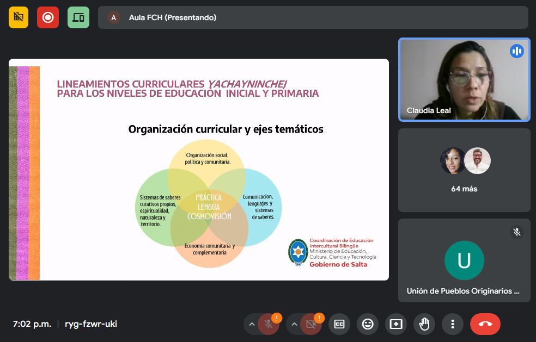536x342 pixels.
Task: Click the ryg-fzwr-uki meeting code
Action: (x=91, y=324)
